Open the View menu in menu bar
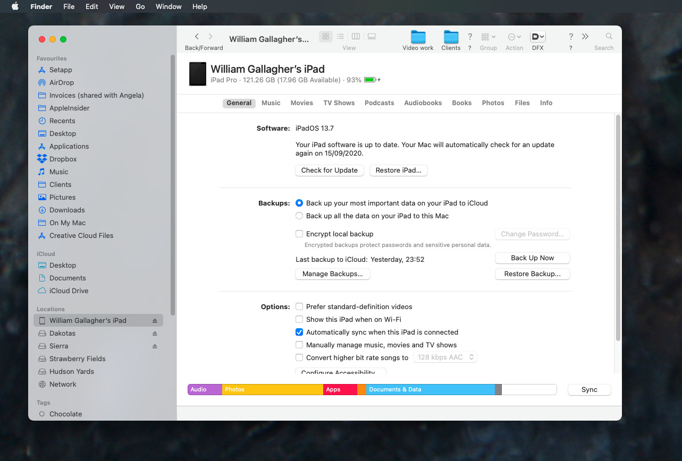682x461 pixels. pyautogui.click(x=116, y=6)
